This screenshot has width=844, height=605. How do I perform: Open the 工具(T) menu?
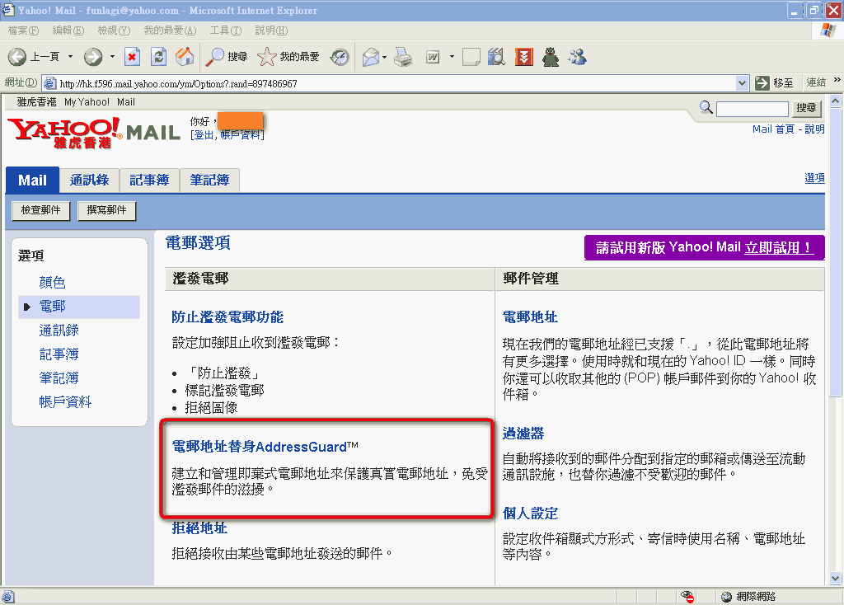[x=225, y=30]
